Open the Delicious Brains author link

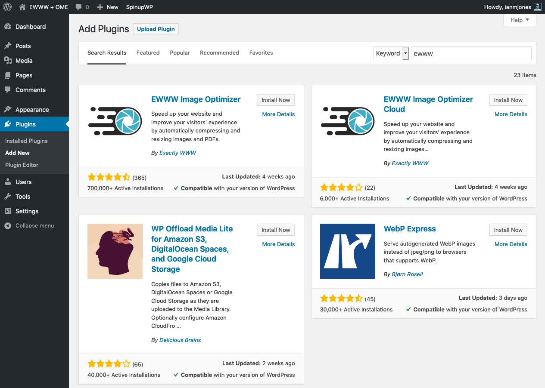coord(180,340)
